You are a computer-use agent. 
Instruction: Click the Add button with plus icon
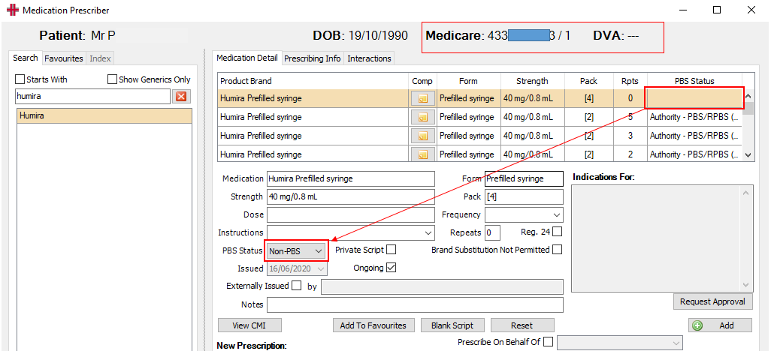pos(720,325)
